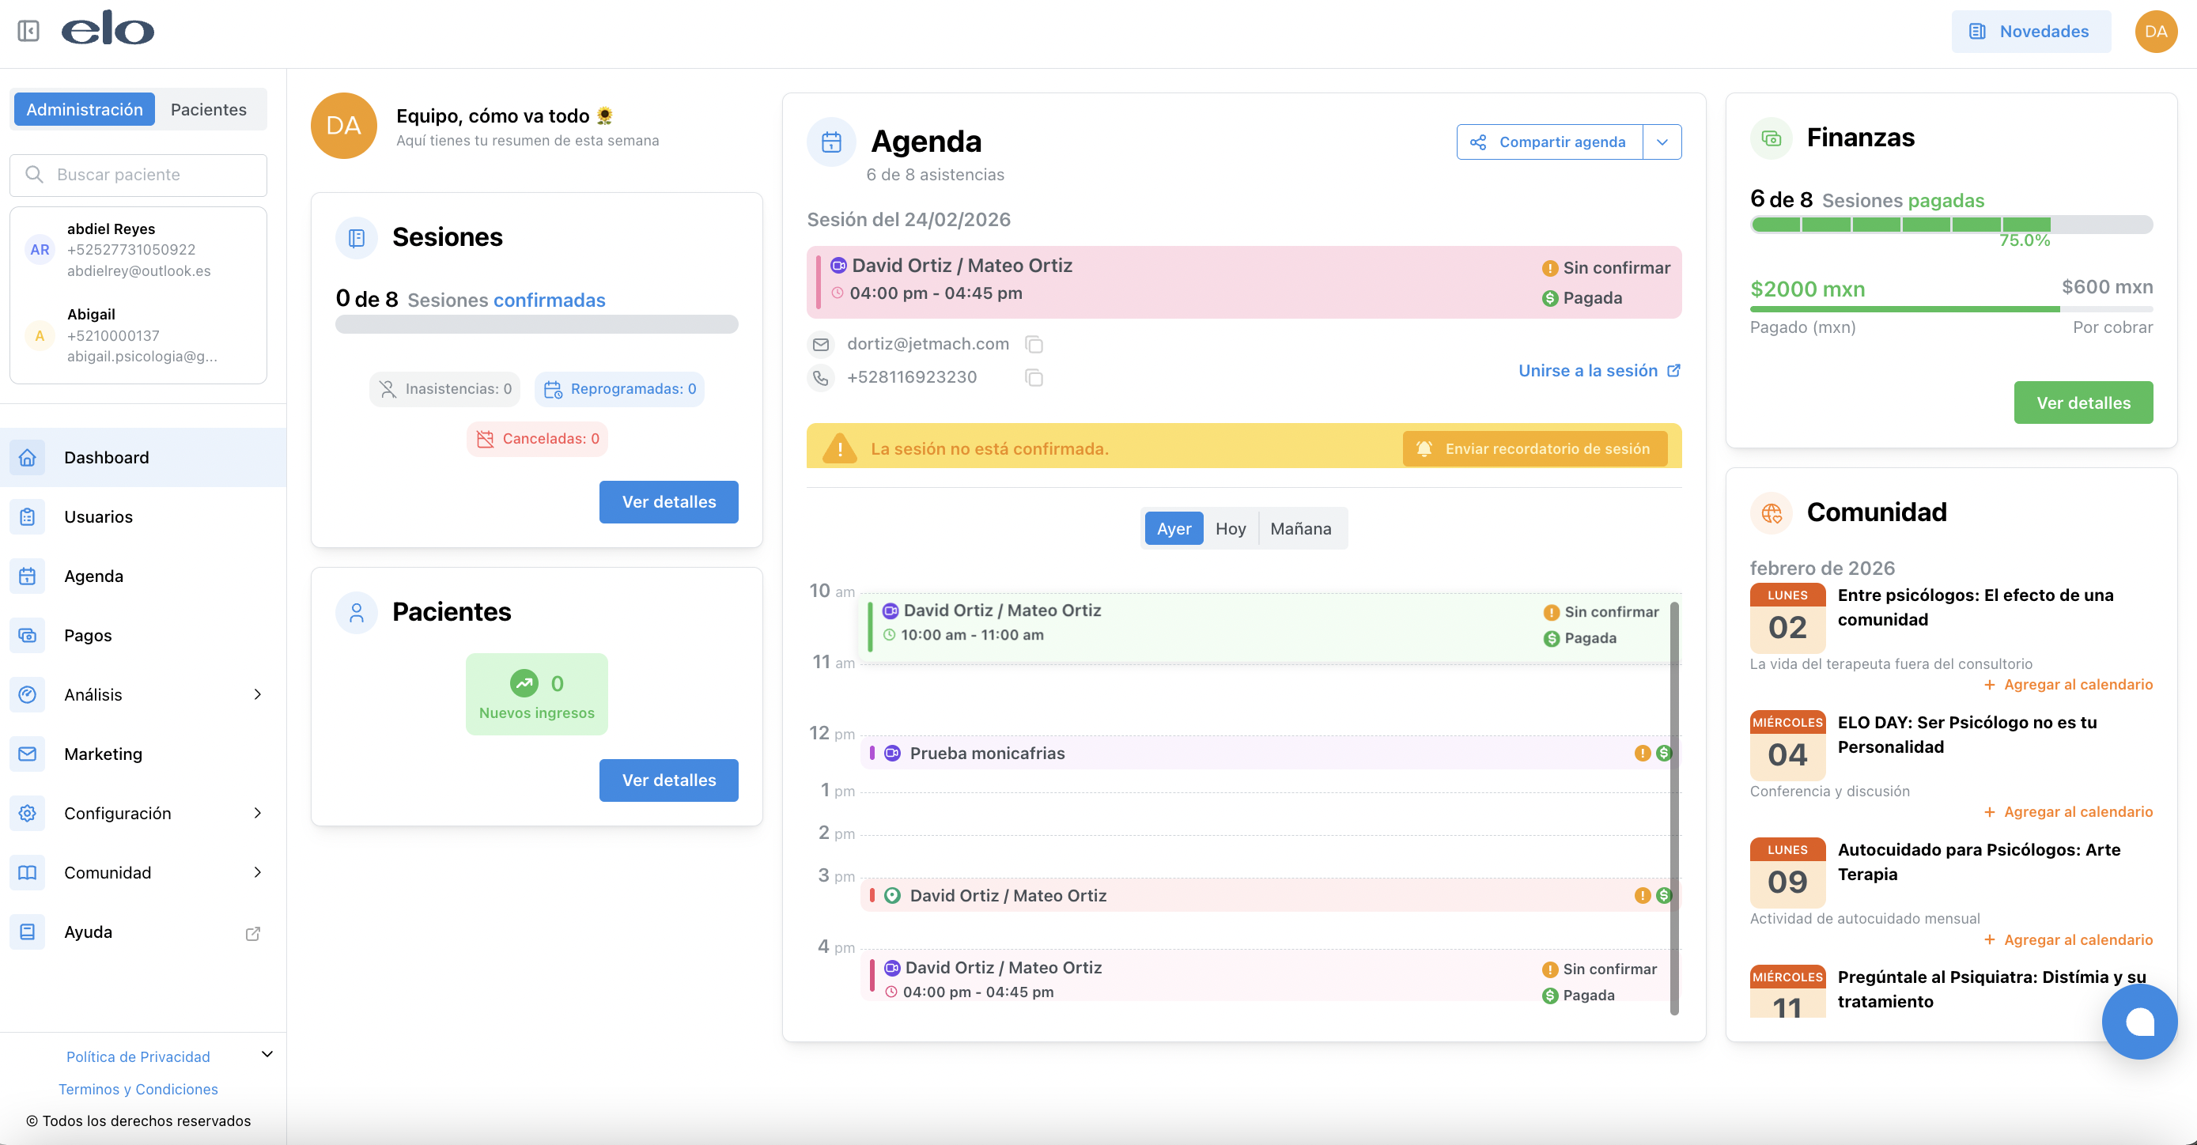Click Enviar recordatorio de sesión button
Image resolution: width=2197 pixels, height=1145 pixels.
tap(1533, 448)
